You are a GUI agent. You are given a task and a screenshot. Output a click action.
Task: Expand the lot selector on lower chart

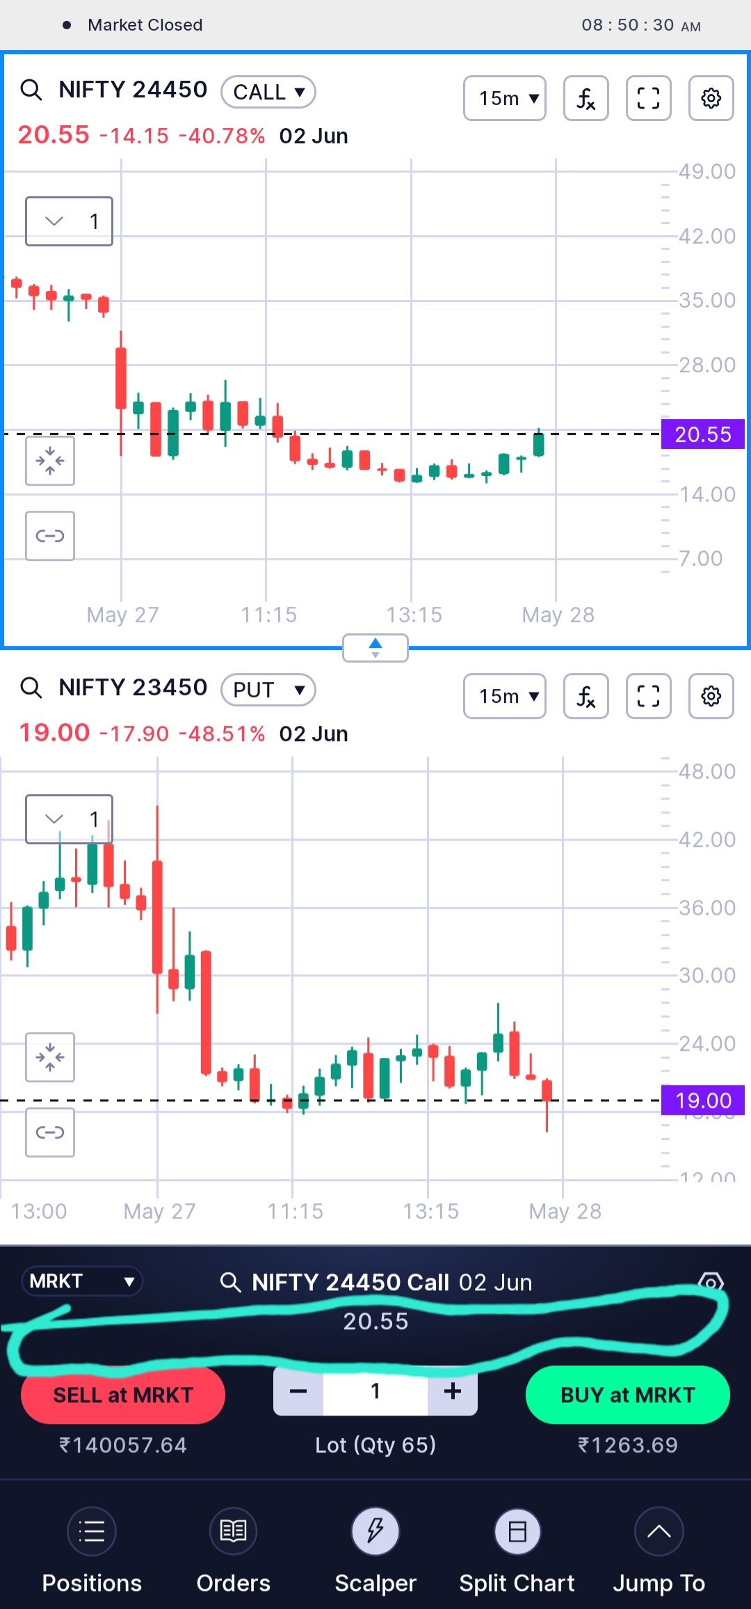pos(69,819)
